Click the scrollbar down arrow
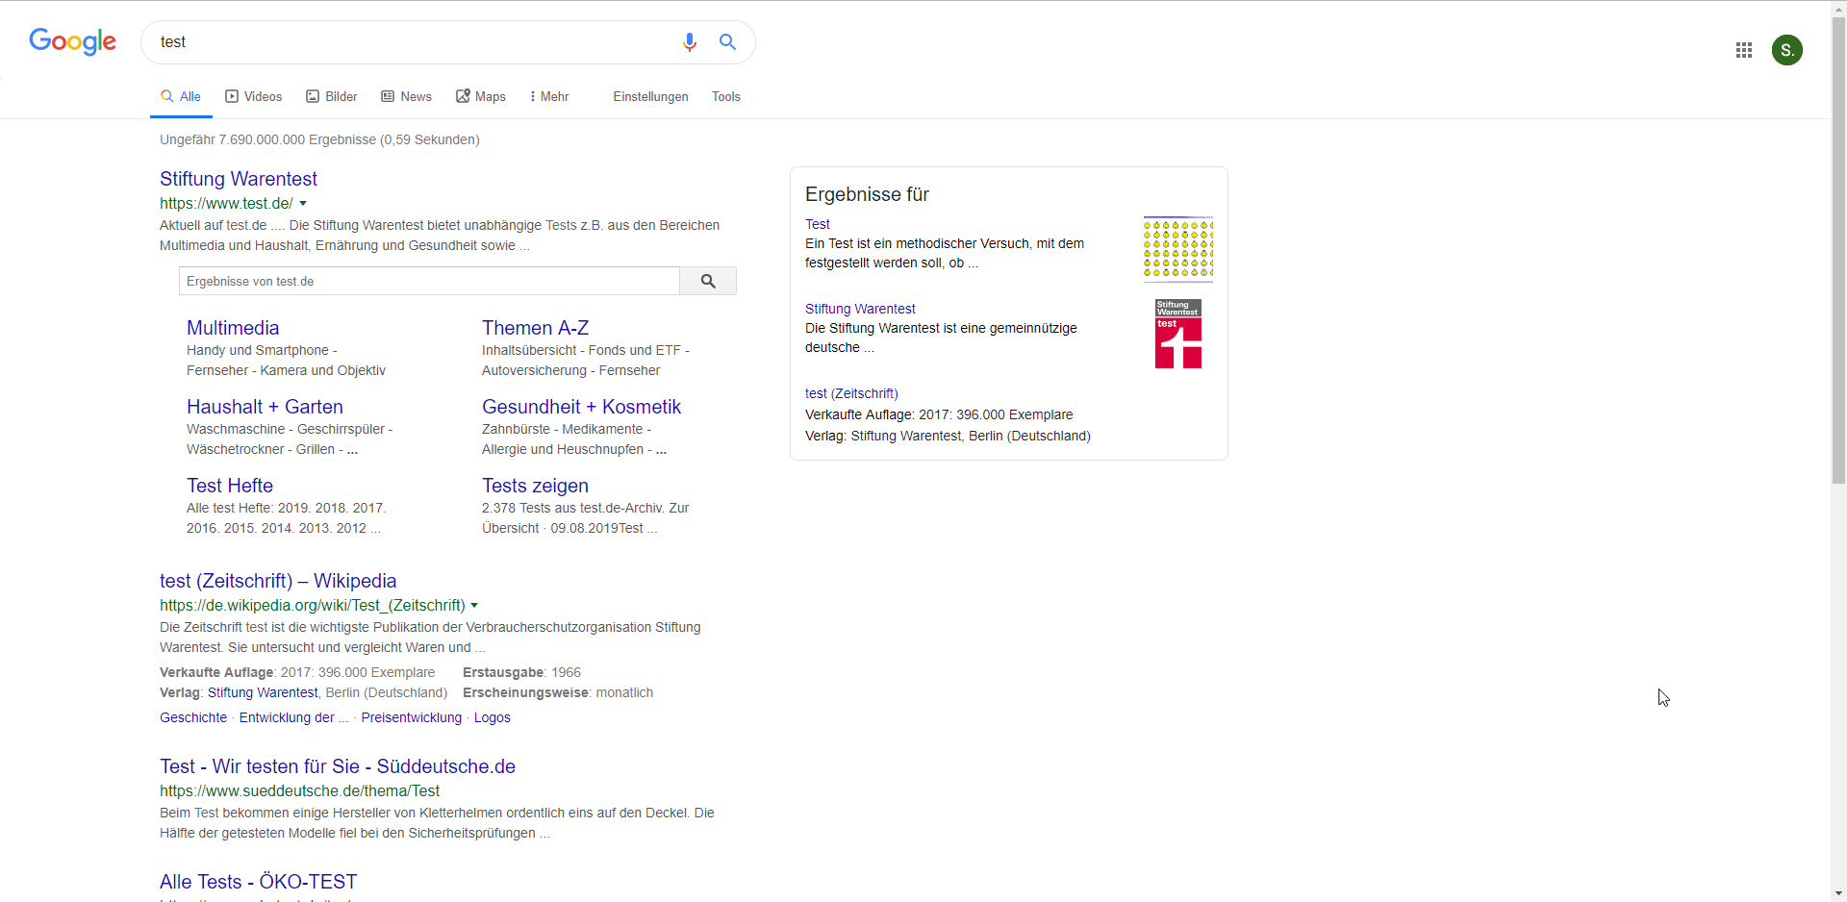1847x902 pixels. 1838,893
